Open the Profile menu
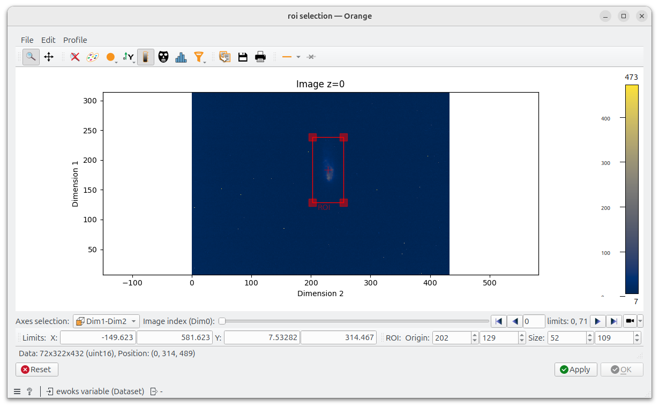Viewport: 659px width, 407px height. tap(75, 40)
